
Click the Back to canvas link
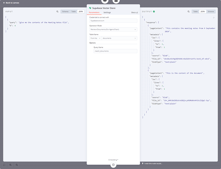[11, 3]
